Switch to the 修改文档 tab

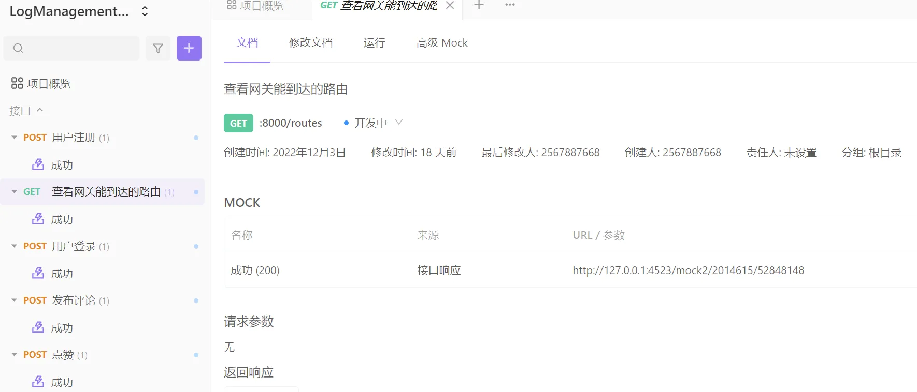[x=310, y=43]
